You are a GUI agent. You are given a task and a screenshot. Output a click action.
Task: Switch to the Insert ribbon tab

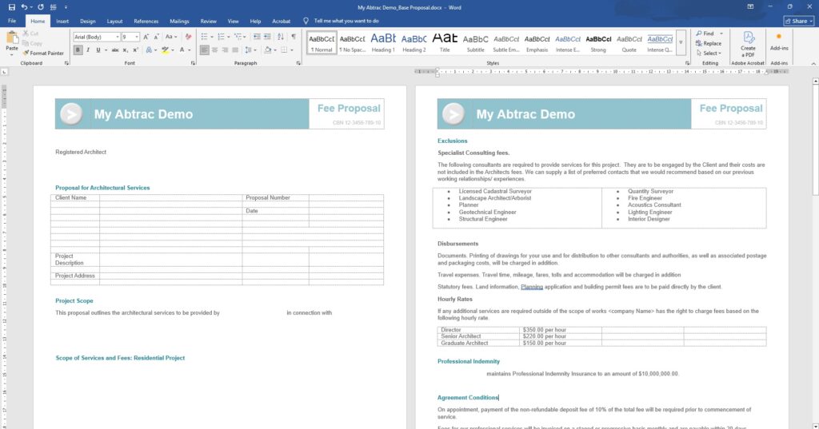62,21
